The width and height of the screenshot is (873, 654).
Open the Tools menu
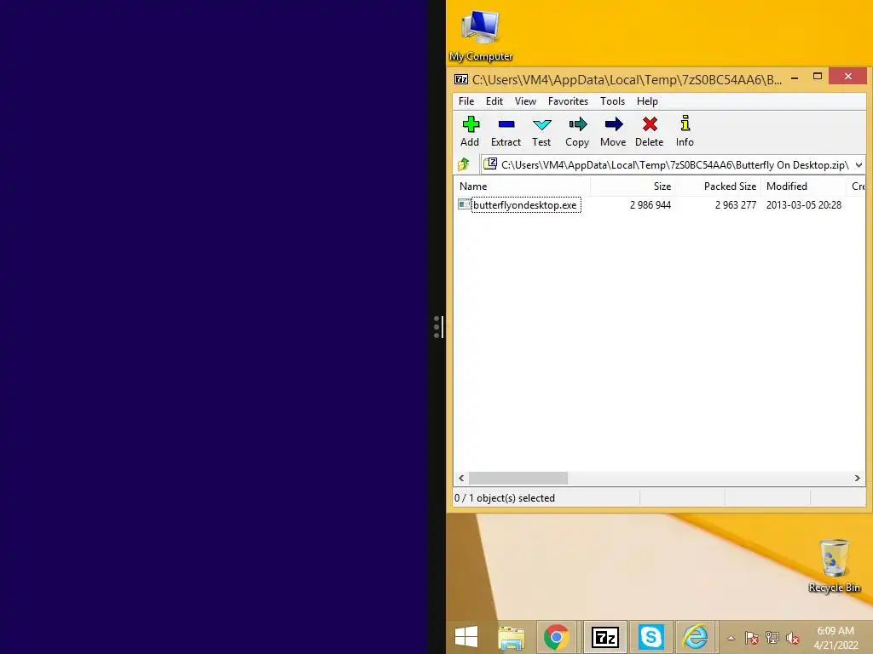click(x=612, y=101)
